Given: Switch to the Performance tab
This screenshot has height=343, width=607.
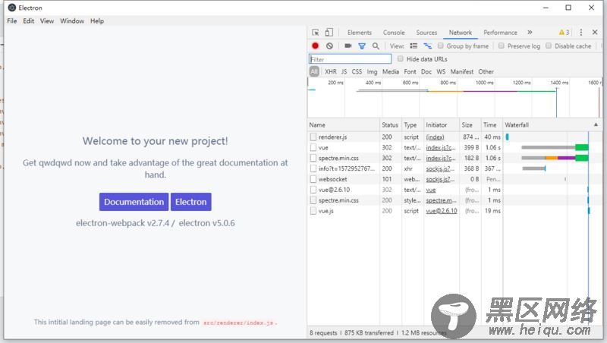Looking at the screenshot, I should (x=500, y=33).
